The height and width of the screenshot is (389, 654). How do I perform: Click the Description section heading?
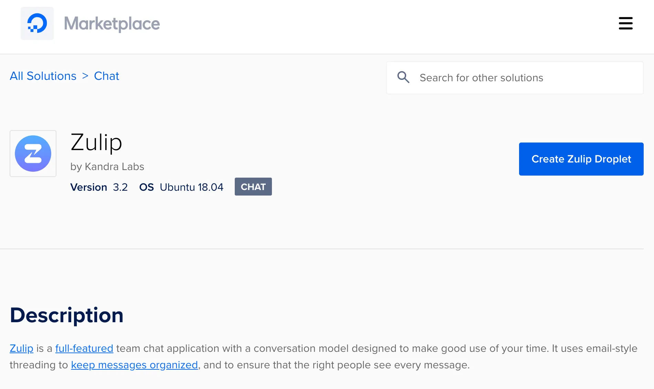tap(67, 315)
